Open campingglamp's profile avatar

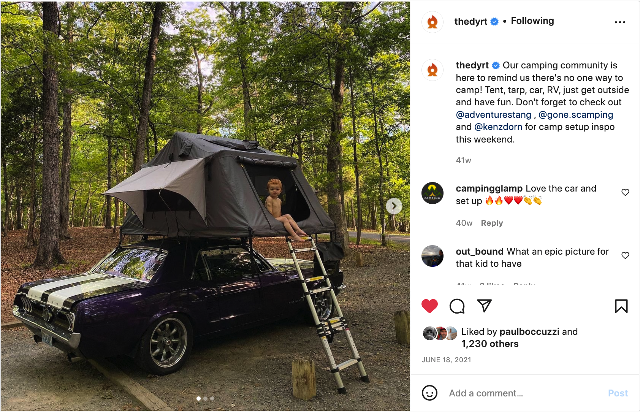[x=432, y=193]
